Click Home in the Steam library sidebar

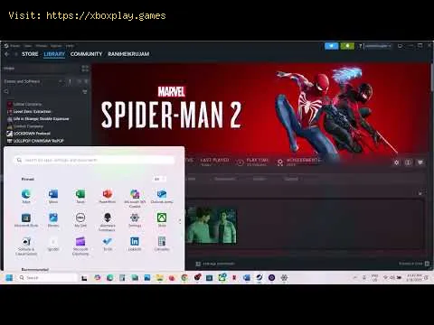click(9, 69)
